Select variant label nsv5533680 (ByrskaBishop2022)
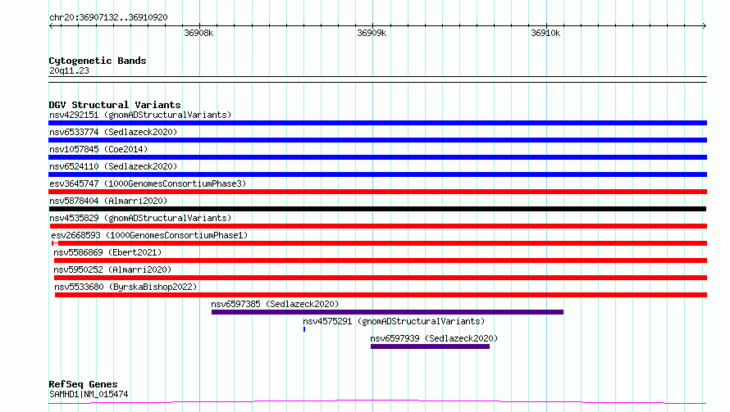 tap(125, 287)
